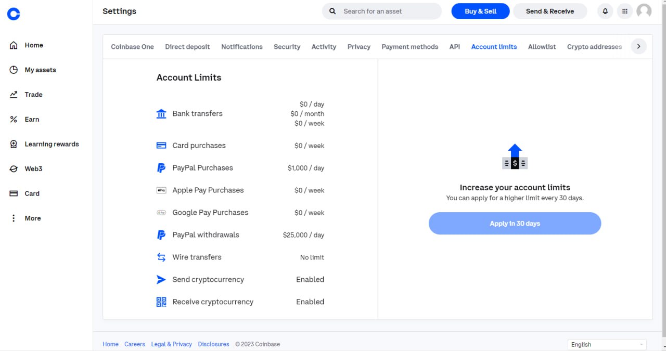Click the Home icon in sidebar

(14, 45)
